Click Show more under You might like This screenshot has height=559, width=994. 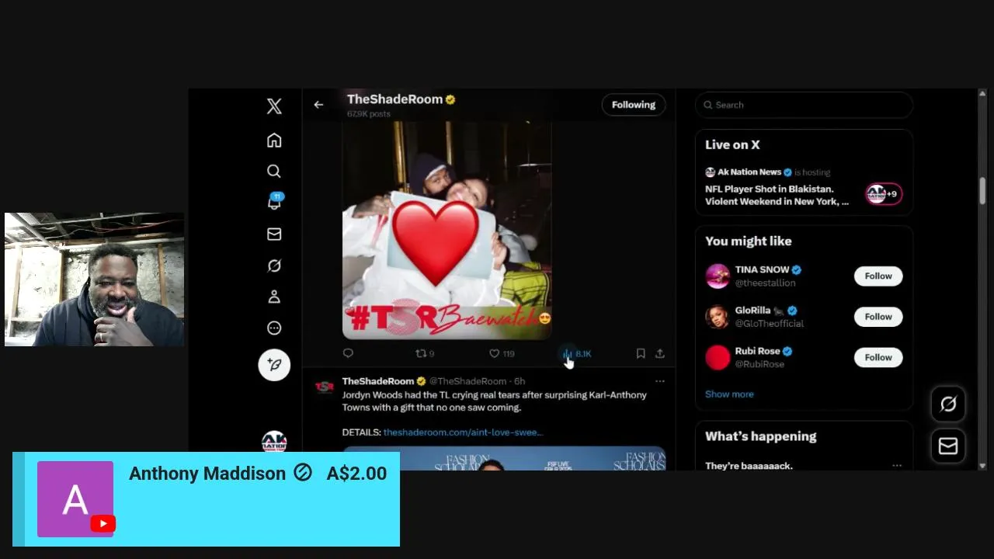pos(729,394)
